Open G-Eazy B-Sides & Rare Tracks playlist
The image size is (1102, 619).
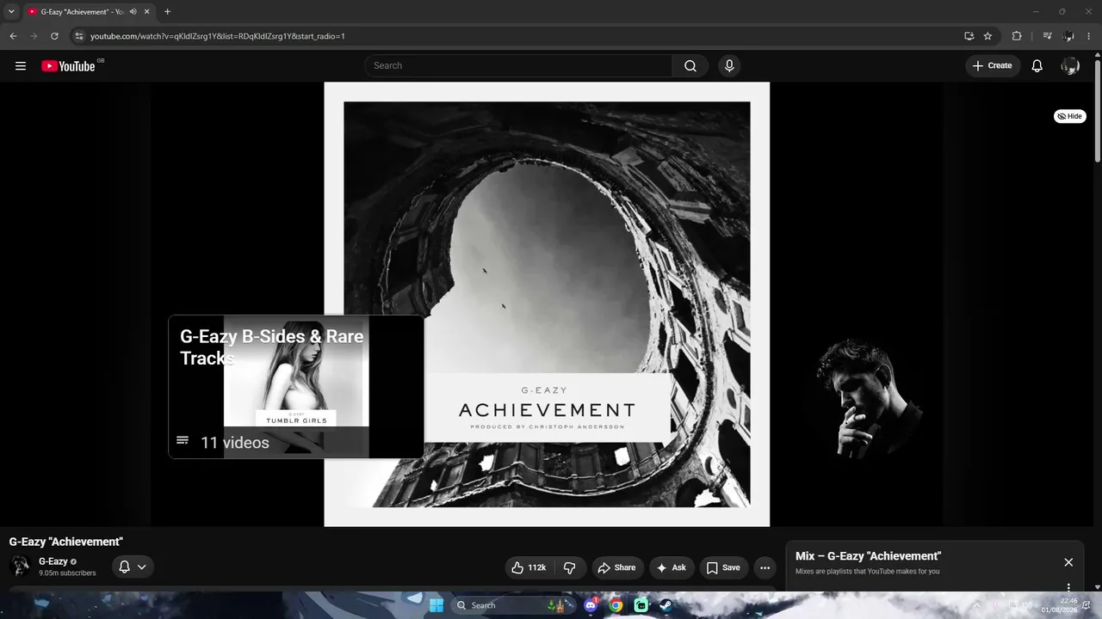point(296,387)
